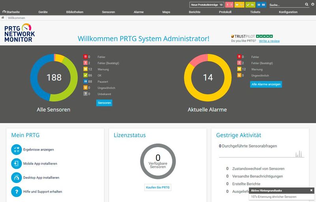Open the green OK sensors badge in header
This screenshot has height=202, width=316.
[x=250, y=5]
